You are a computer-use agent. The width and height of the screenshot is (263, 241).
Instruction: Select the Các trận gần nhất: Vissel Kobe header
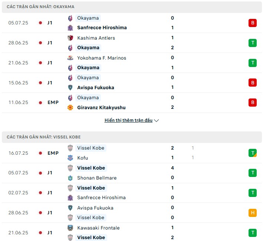(132, 137)
